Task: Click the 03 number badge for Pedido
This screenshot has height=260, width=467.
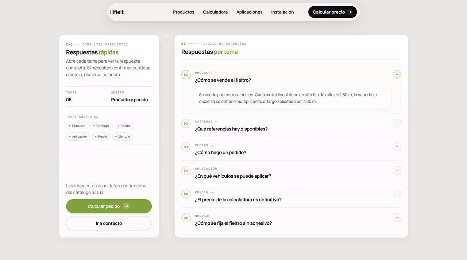Action: [x=186, y=147]
